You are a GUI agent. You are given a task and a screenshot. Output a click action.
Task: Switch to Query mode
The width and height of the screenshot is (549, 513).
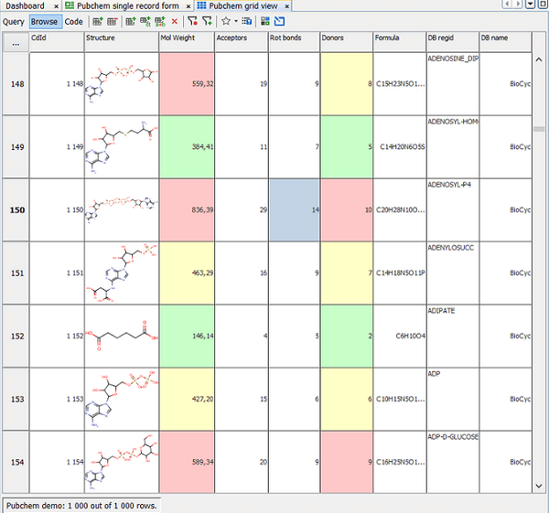(14, 21)
